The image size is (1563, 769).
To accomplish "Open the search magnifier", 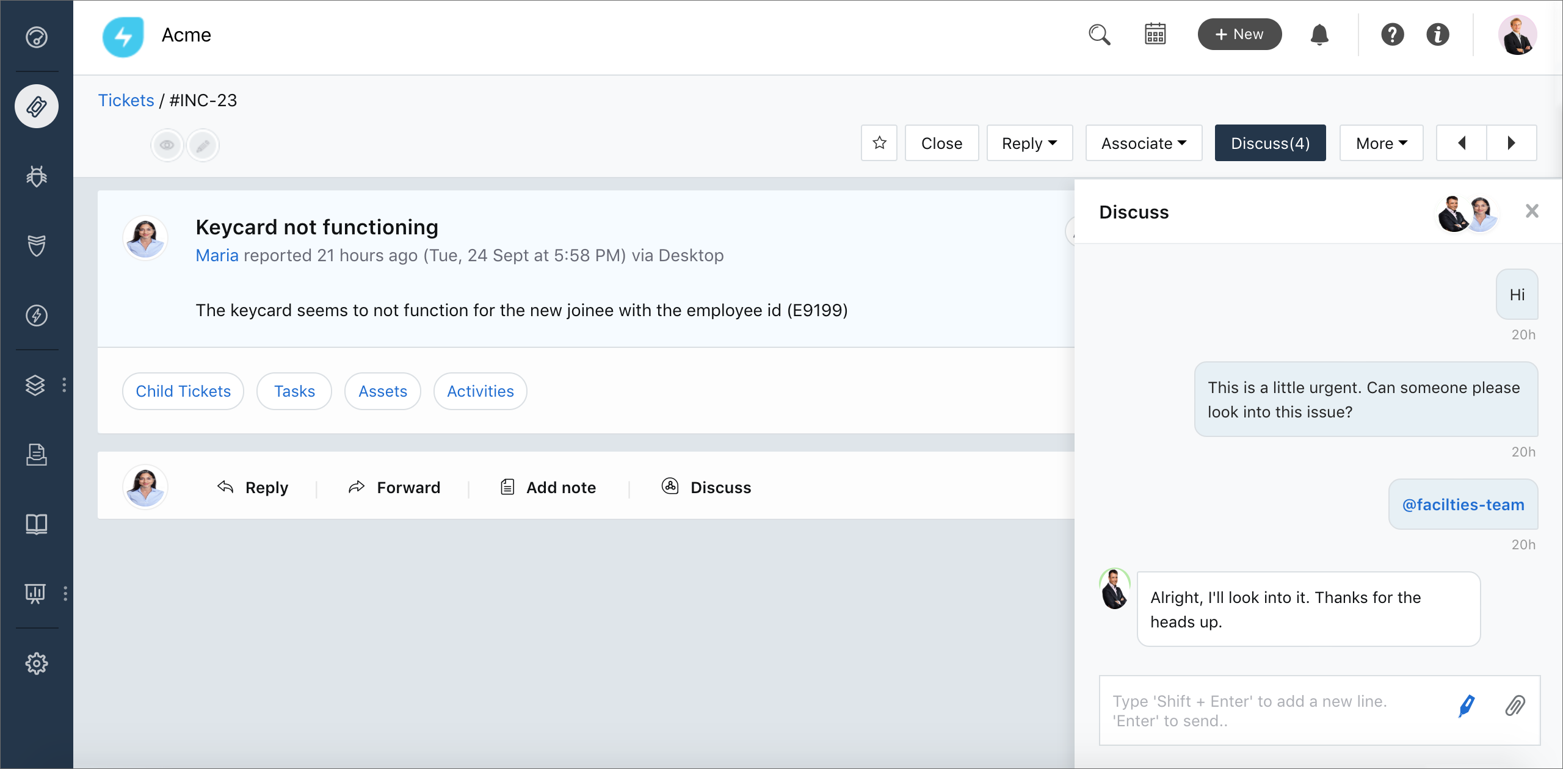I will point(1100,35).
